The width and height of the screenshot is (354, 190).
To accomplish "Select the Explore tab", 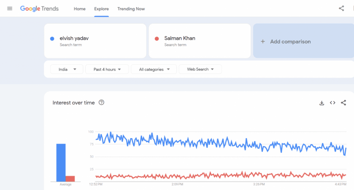I will (101, 9).
